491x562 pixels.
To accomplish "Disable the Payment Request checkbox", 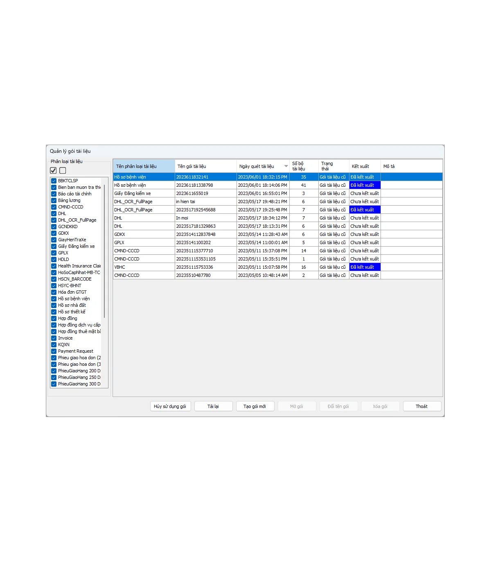I will click(54, 351).
